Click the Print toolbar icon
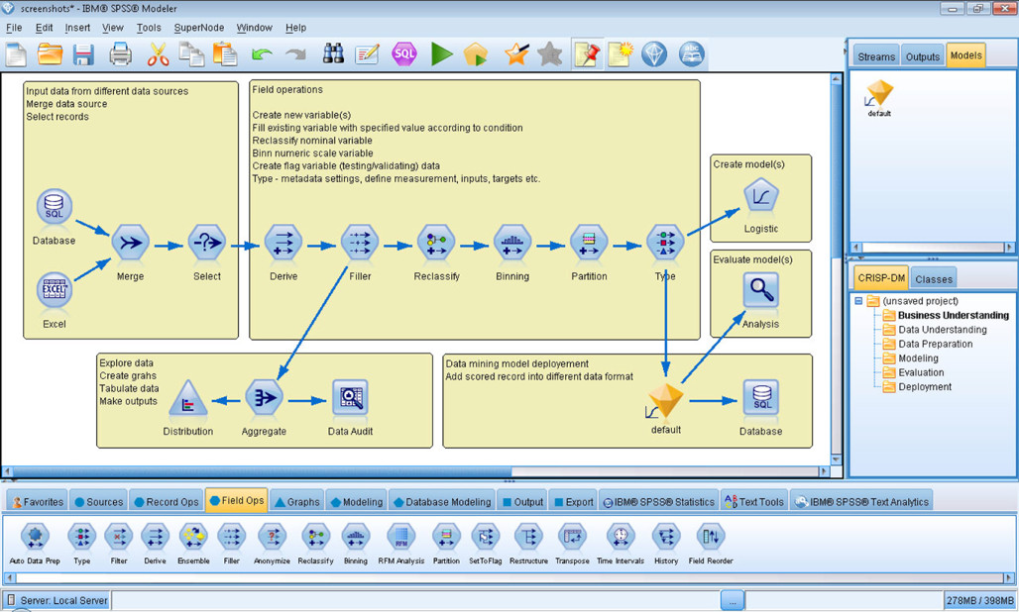Image resolution: width=1019 pixels, height=612 pixels. tap(120, 54)
